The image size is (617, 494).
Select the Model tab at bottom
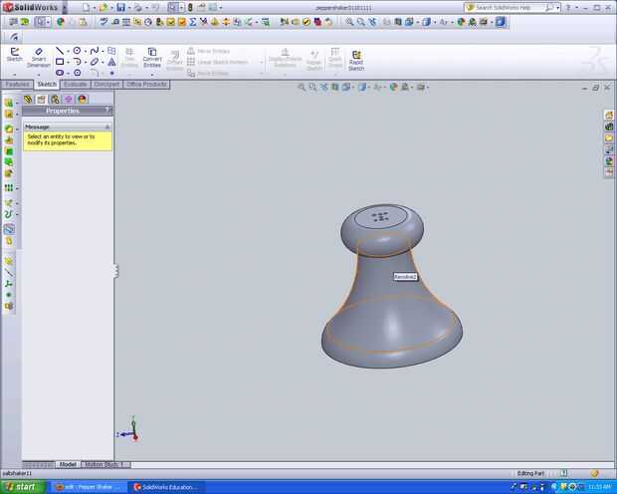tap(68, 464)
